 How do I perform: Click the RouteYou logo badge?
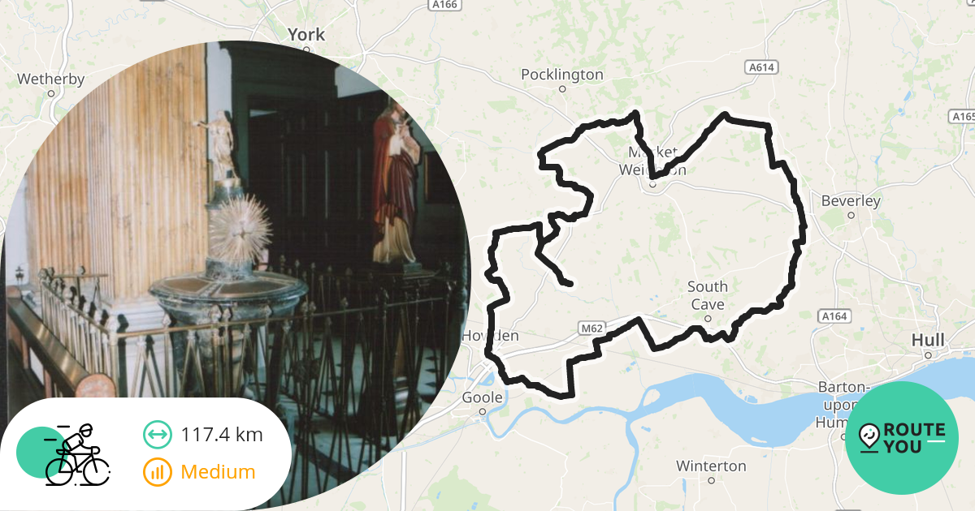902,438
